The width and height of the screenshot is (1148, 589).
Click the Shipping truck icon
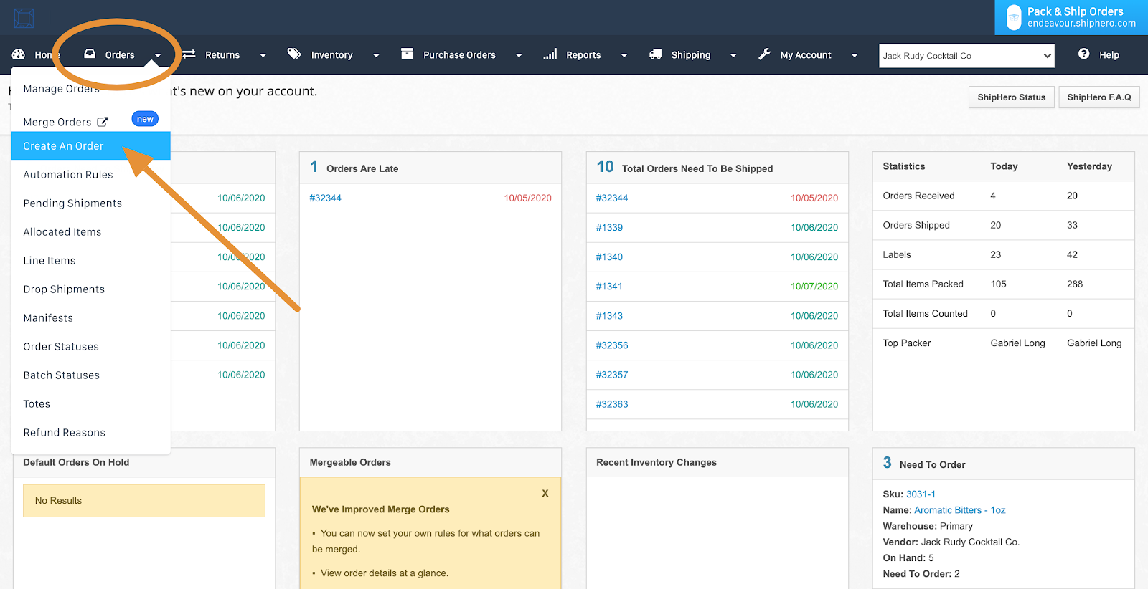pos(655,54)
